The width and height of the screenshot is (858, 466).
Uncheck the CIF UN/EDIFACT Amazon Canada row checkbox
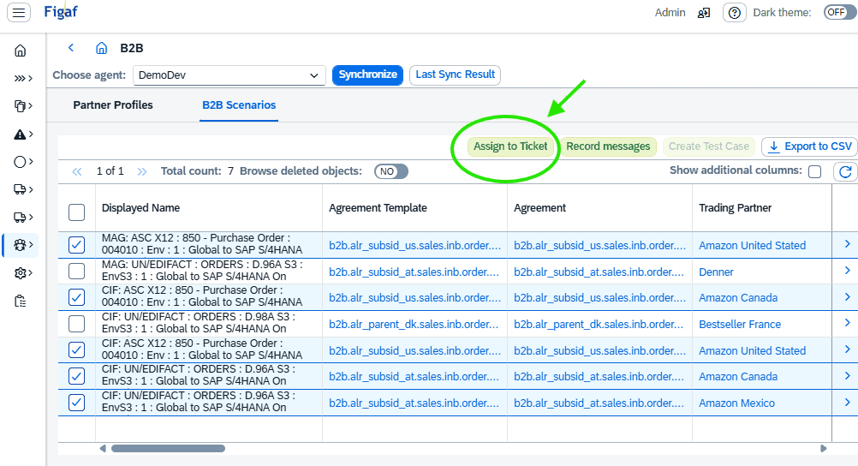coord(76,376)
